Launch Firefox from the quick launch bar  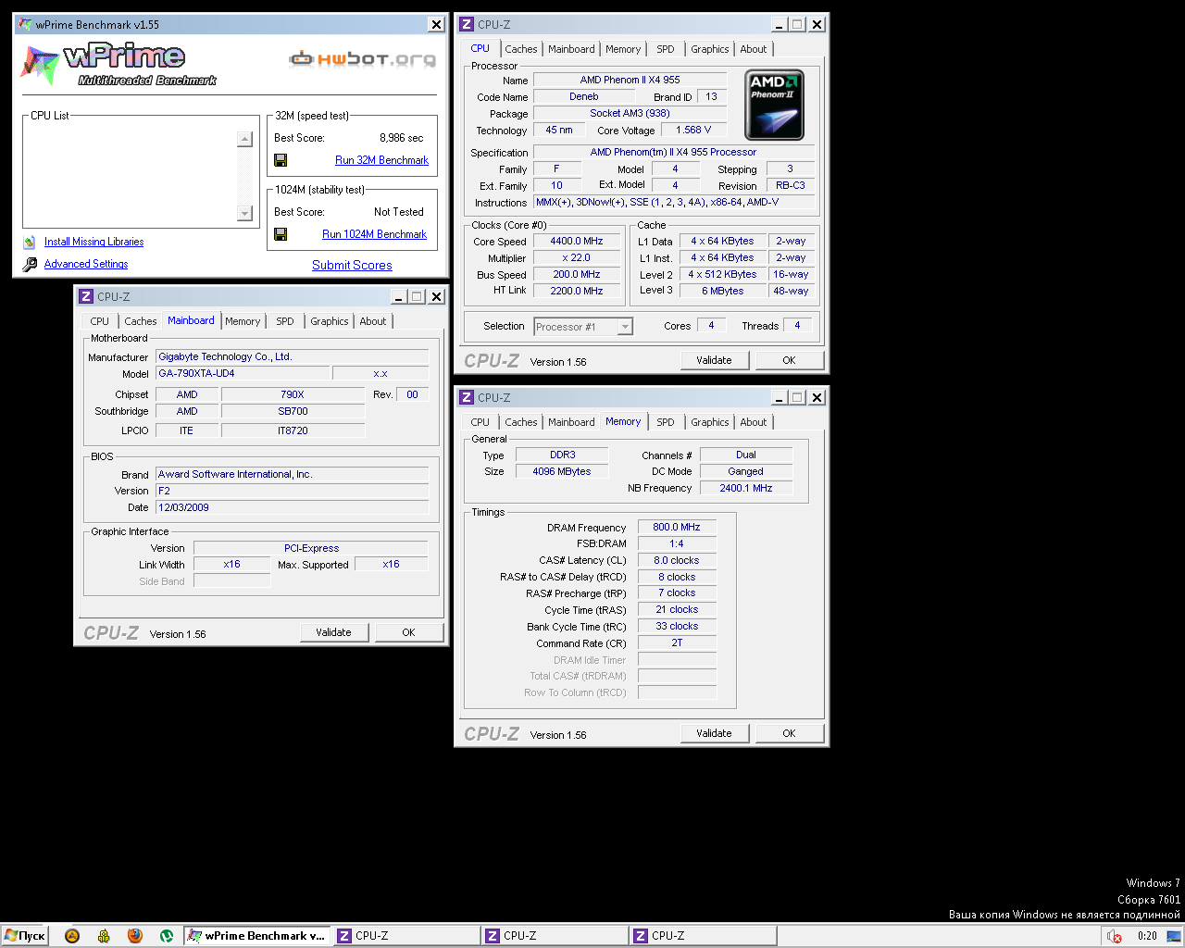coord(135,936)
